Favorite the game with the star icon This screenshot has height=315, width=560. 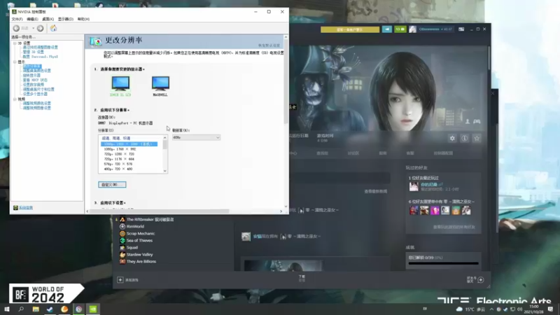click(x=477, y=138)
